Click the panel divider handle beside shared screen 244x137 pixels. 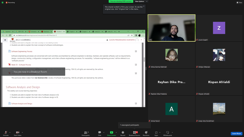146,68
